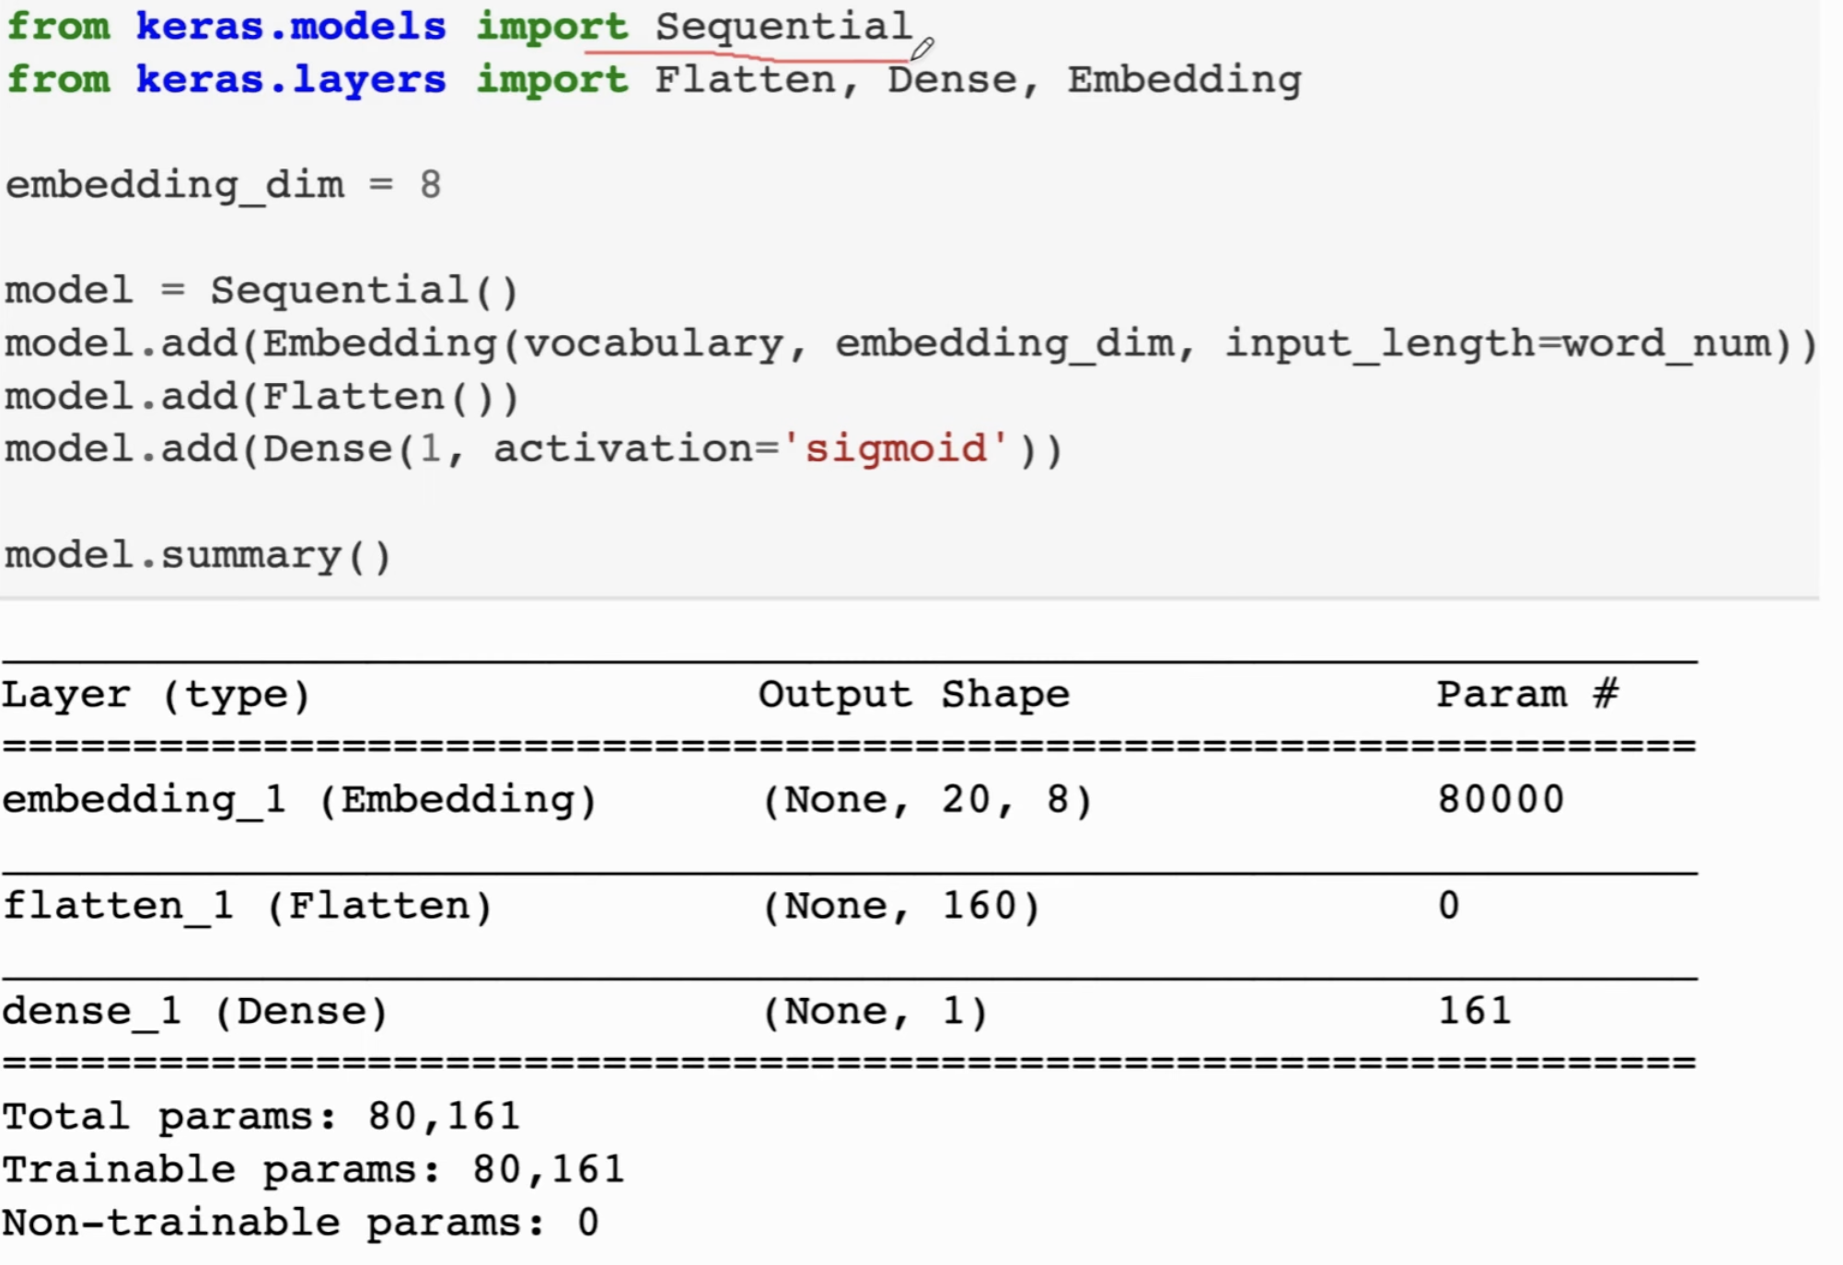
Task: Click the Total params: 80,161 line
Action: click(261, 1117)
